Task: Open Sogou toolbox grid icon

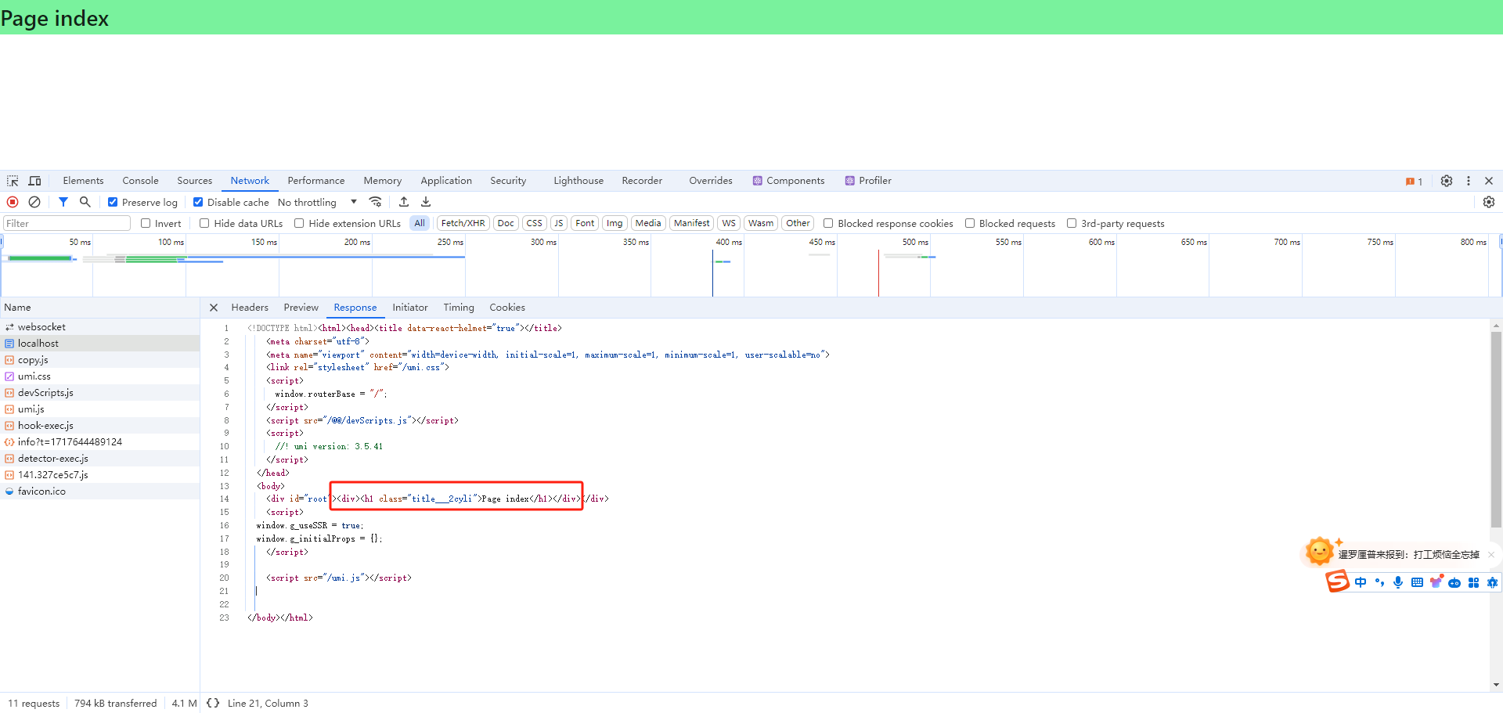Action: click(x=1473, y=582)
